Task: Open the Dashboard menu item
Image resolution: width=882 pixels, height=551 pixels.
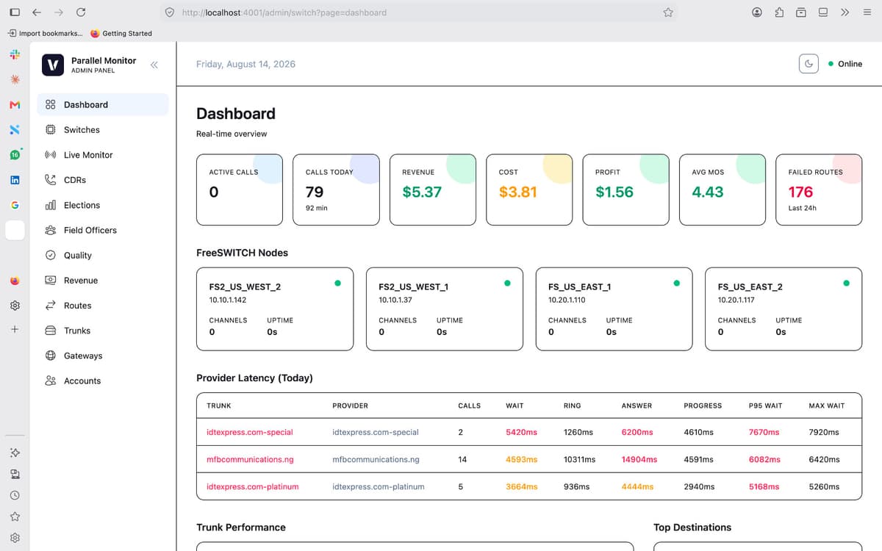Action: click(103, 105)
